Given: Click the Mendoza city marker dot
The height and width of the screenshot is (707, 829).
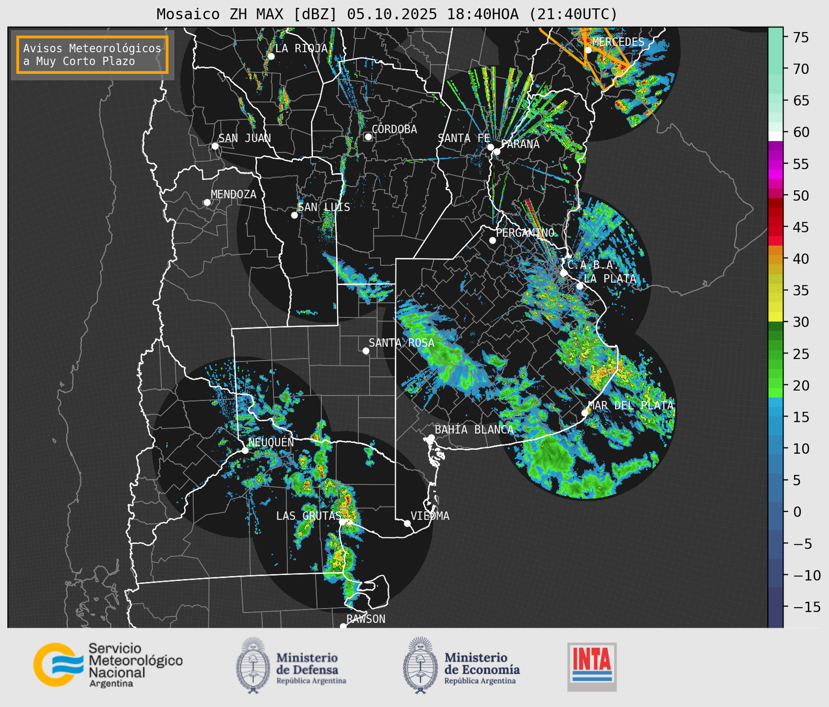Looking at the screenshot, I should pyautogui.click(x=207, y=203).
